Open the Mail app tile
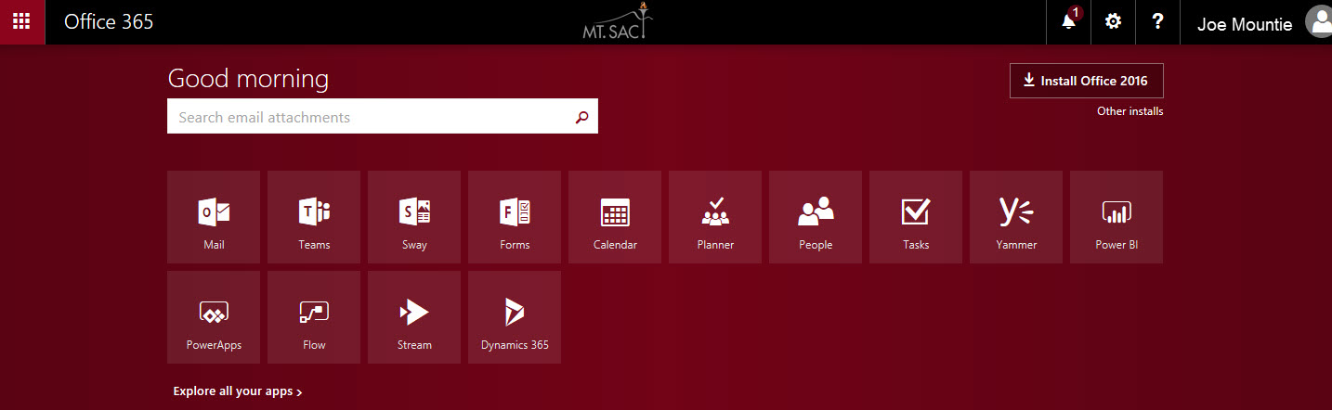Screen dimensions: 1332x410 [x=214, y=217]
